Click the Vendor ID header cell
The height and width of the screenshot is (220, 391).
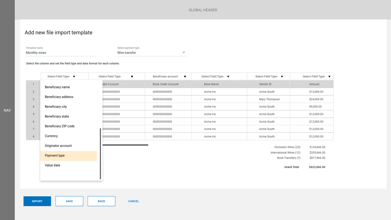[268, 84]
